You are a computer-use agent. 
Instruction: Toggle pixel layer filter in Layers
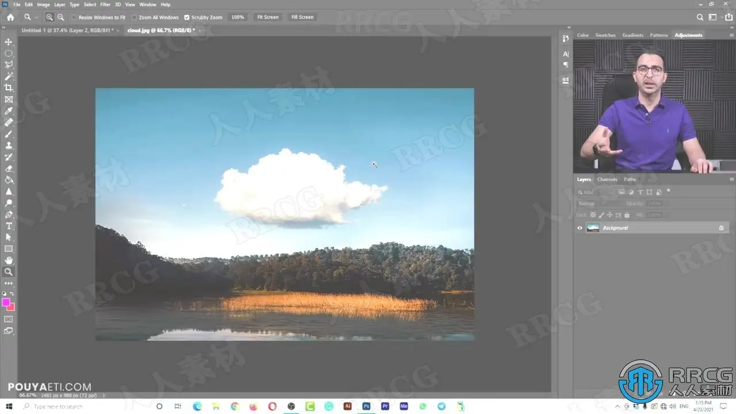(622, 192)
